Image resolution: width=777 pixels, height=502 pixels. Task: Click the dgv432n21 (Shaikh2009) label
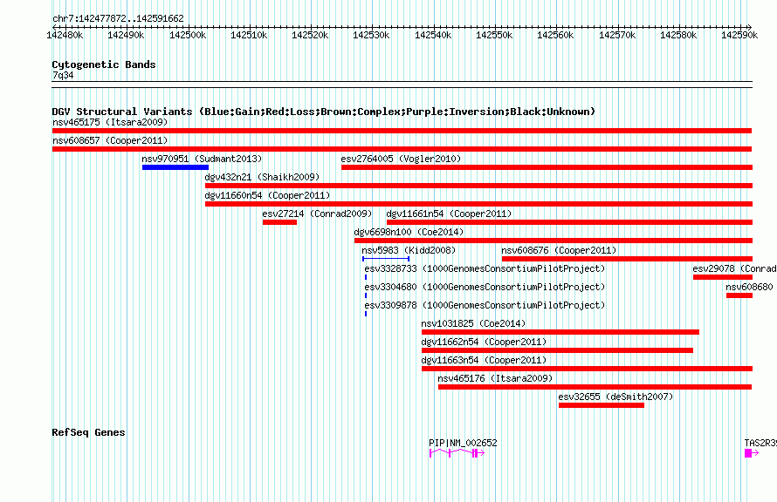pyautogui.click(x=262, y=177)
